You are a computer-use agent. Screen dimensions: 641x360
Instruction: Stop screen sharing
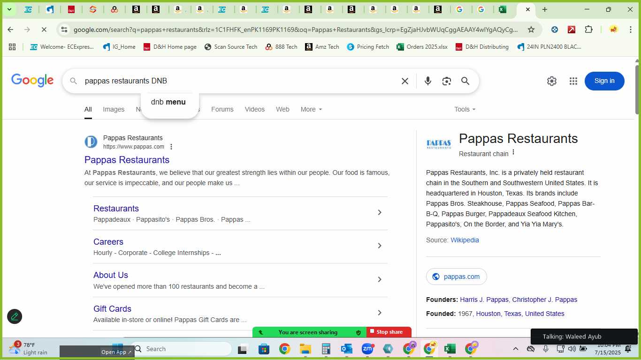[x=389, y=332]
